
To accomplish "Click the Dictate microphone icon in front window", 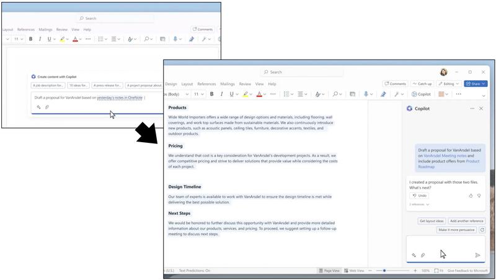I will [366, 94].
